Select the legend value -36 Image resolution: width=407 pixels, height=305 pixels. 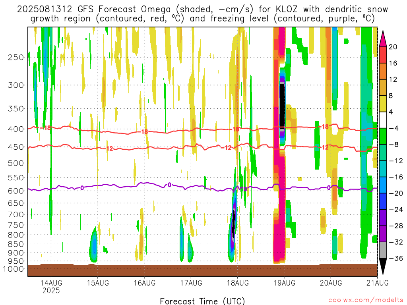396,258
